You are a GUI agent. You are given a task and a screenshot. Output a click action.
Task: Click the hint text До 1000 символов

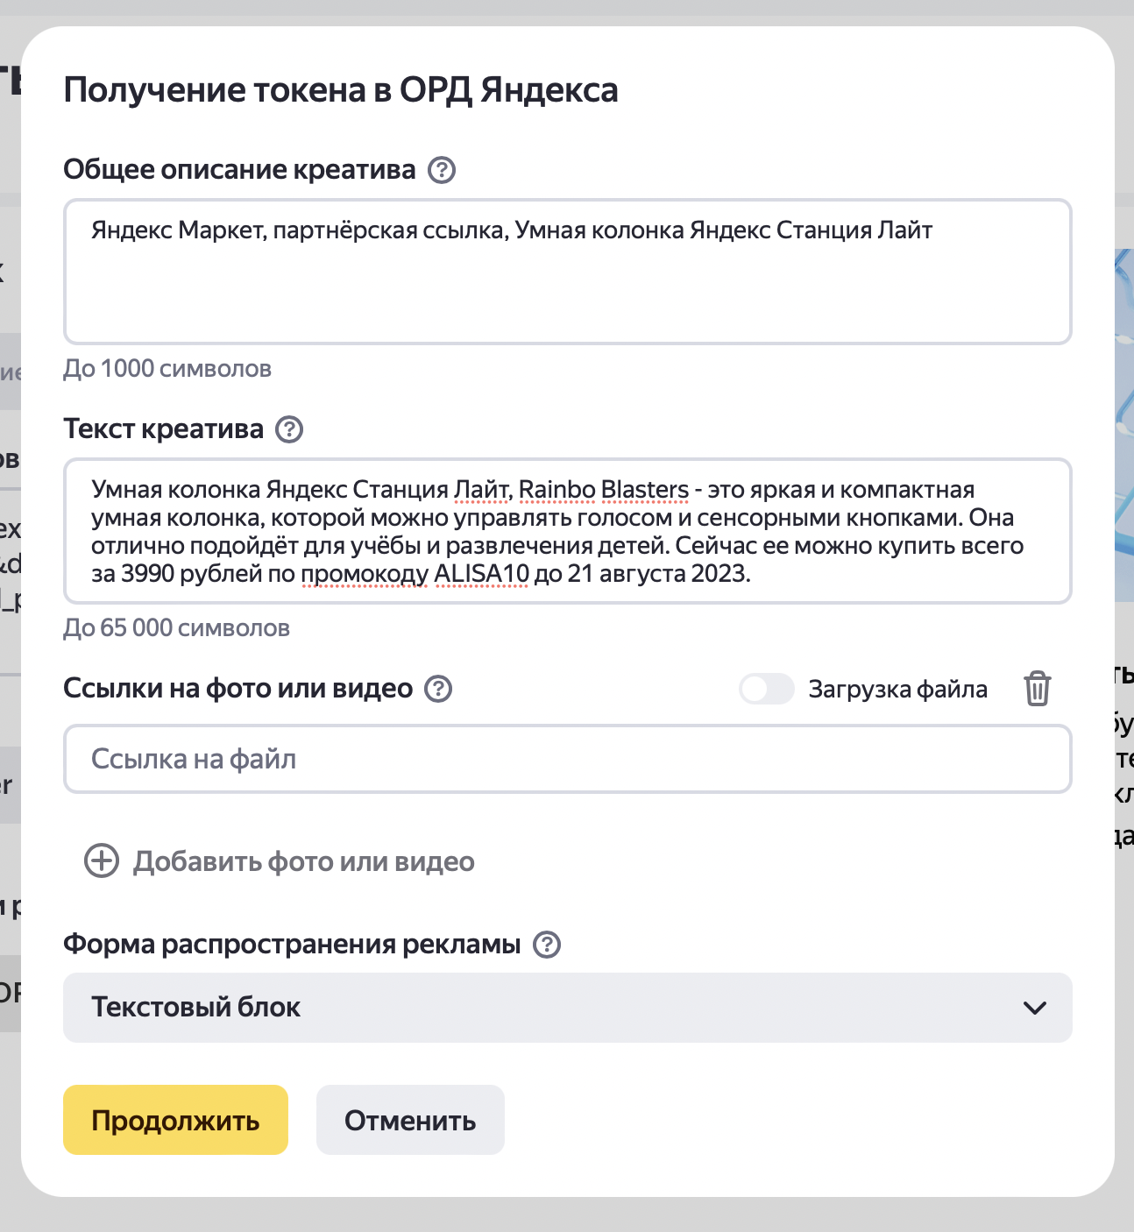[167, 369]
